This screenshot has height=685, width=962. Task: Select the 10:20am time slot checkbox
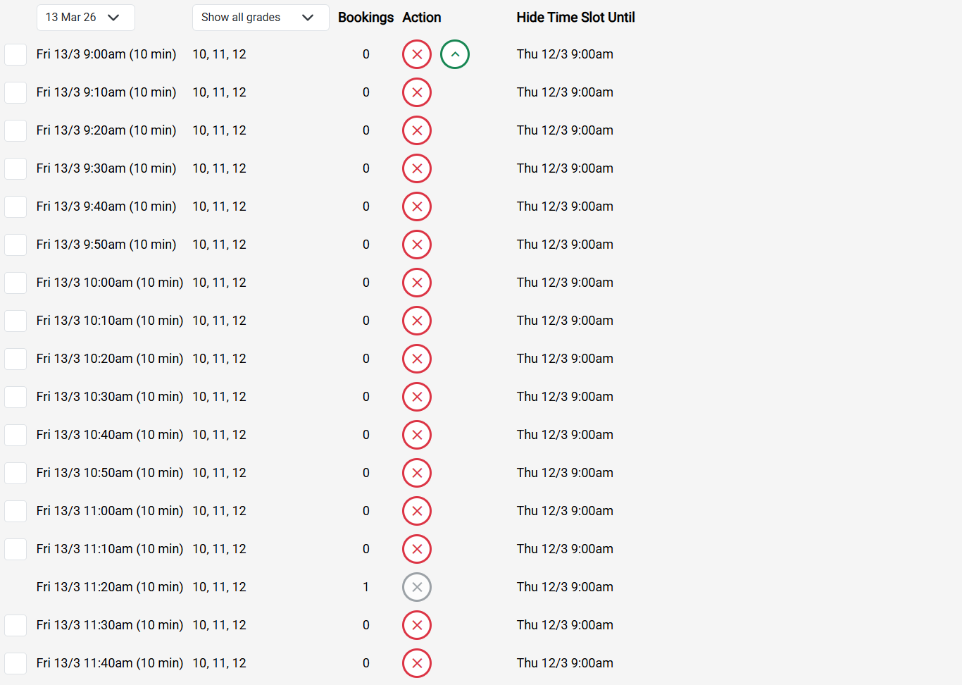coord(15,359)
